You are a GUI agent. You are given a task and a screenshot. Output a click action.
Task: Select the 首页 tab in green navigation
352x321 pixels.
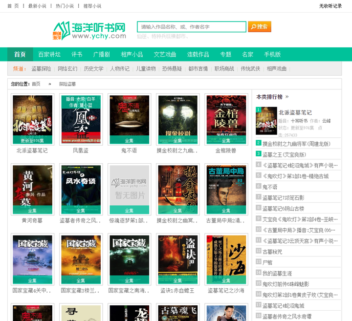pyautogui.click(x=20, y=54)
